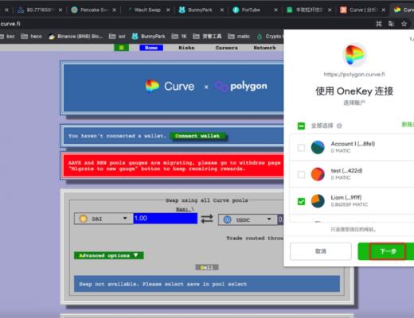Switch to the Wault Swap tab
The image size is (414, 318).
pyautogui.click(x=145, y=10)
